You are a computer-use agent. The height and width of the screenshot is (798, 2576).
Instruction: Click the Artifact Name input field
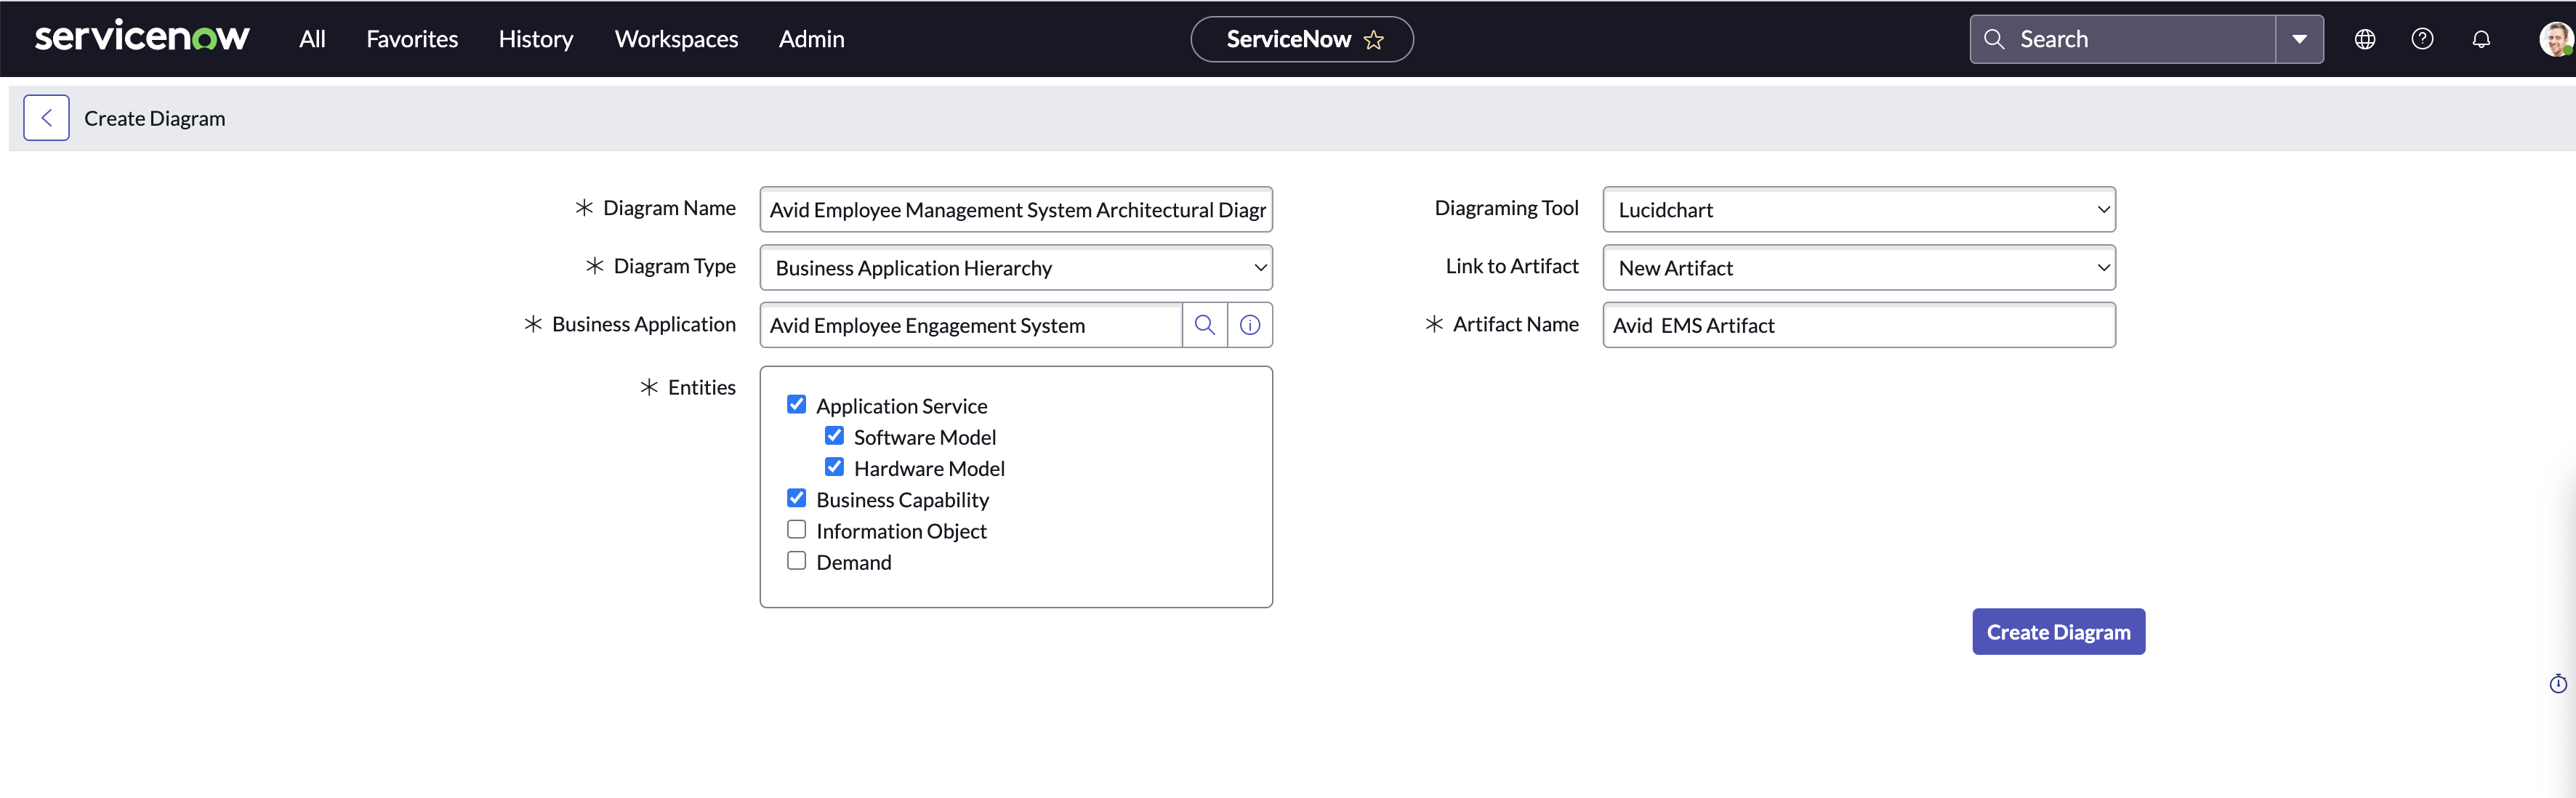pos(1859,325)
